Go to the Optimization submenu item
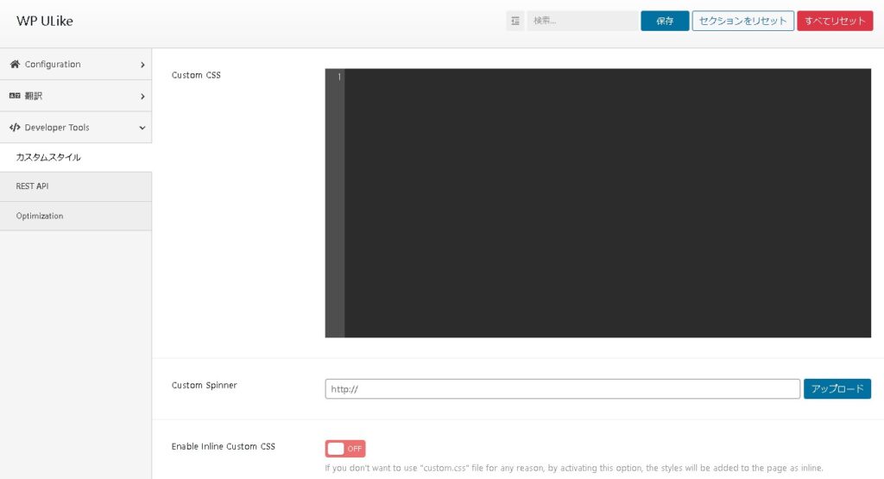 (40, 216)
